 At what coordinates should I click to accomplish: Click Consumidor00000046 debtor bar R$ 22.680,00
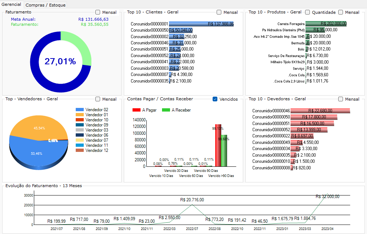click(320, 111)
